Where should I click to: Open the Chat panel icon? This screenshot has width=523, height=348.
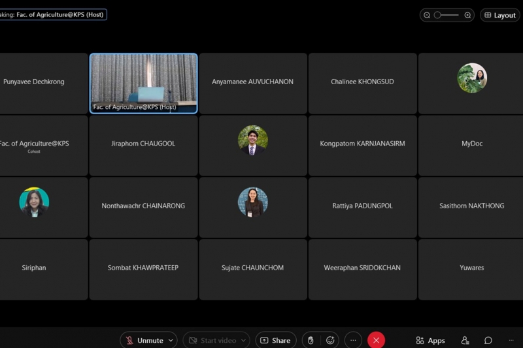pos(488,340)
